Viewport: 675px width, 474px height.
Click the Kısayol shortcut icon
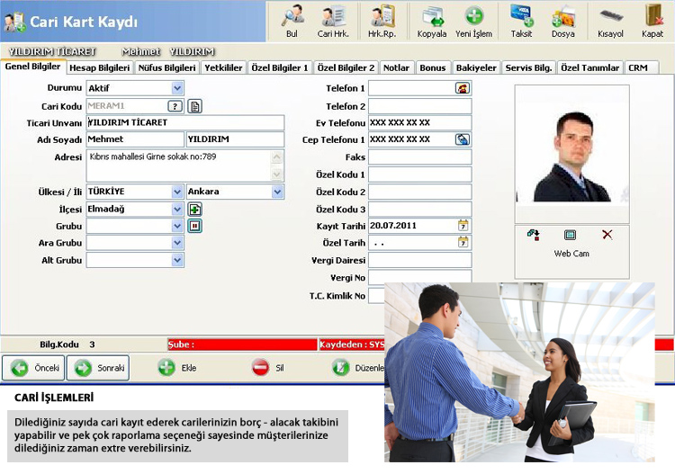610,20
